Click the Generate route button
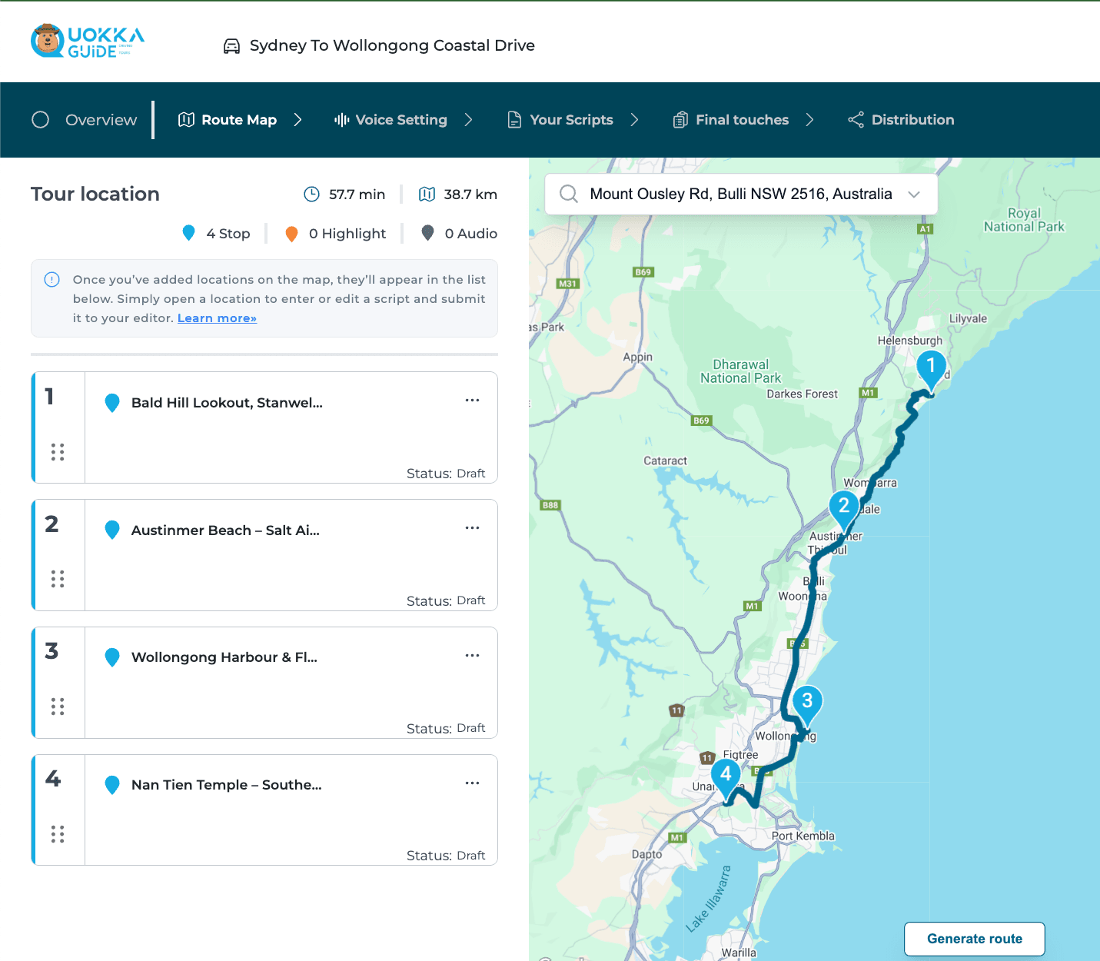 coord(974,939)
